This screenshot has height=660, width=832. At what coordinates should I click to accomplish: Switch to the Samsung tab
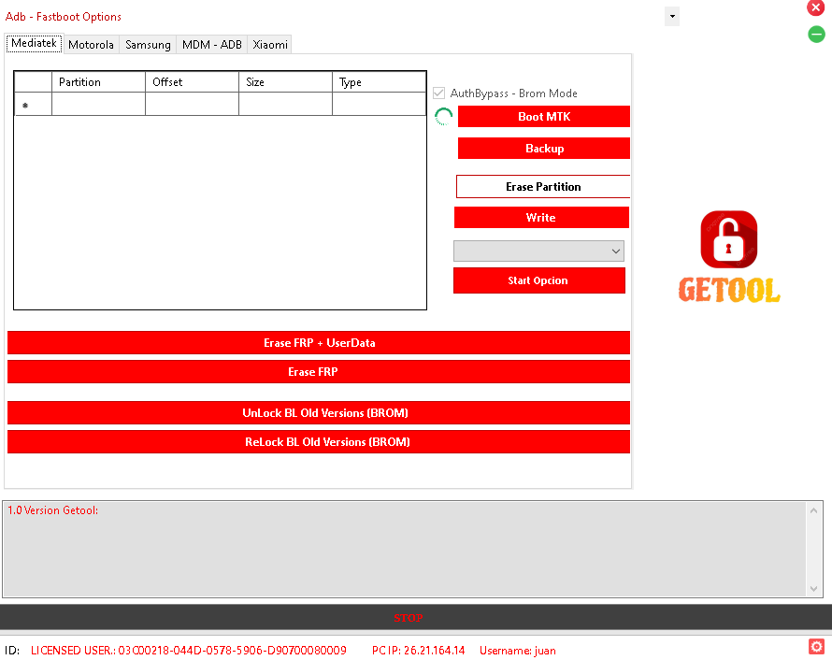tap(148, 45)
